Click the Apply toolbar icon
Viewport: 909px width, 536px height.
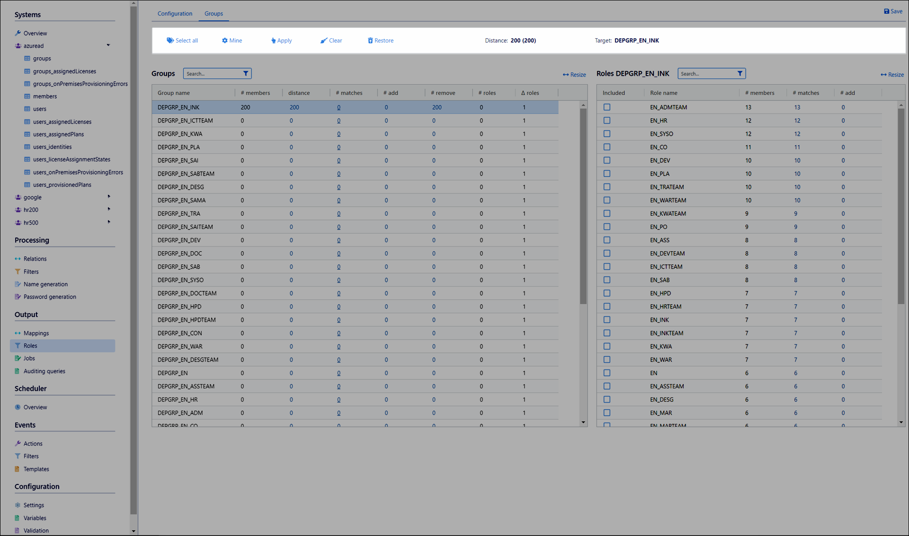273,41
